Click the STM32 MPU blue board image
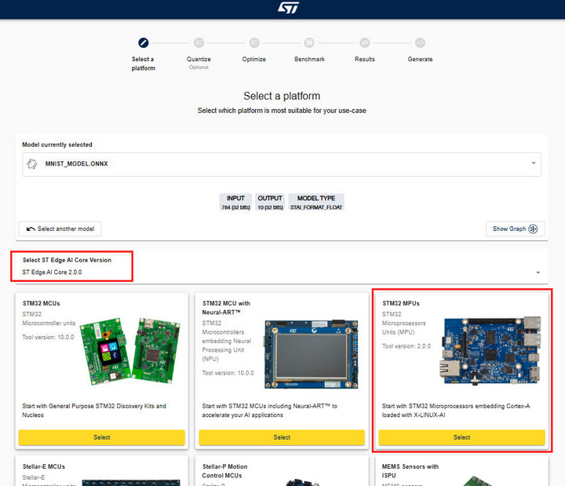 pyautogui.click(x=490, y=350)
